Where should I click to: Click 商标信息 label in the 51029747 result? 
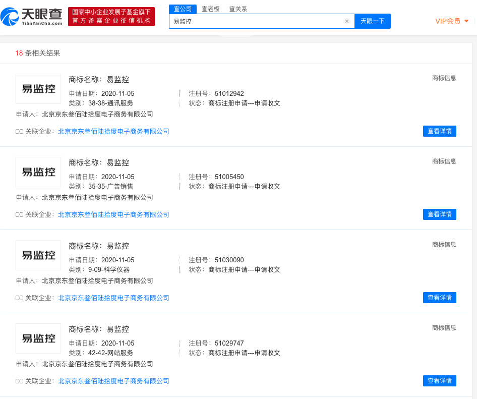click(x=444, y=328)
